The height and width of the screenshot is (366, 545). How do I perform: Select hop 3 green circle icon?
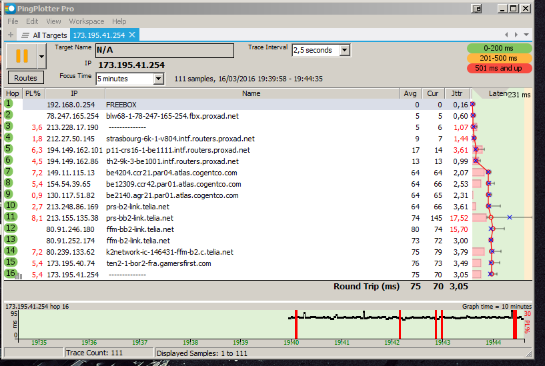click(x=9, y=126)
